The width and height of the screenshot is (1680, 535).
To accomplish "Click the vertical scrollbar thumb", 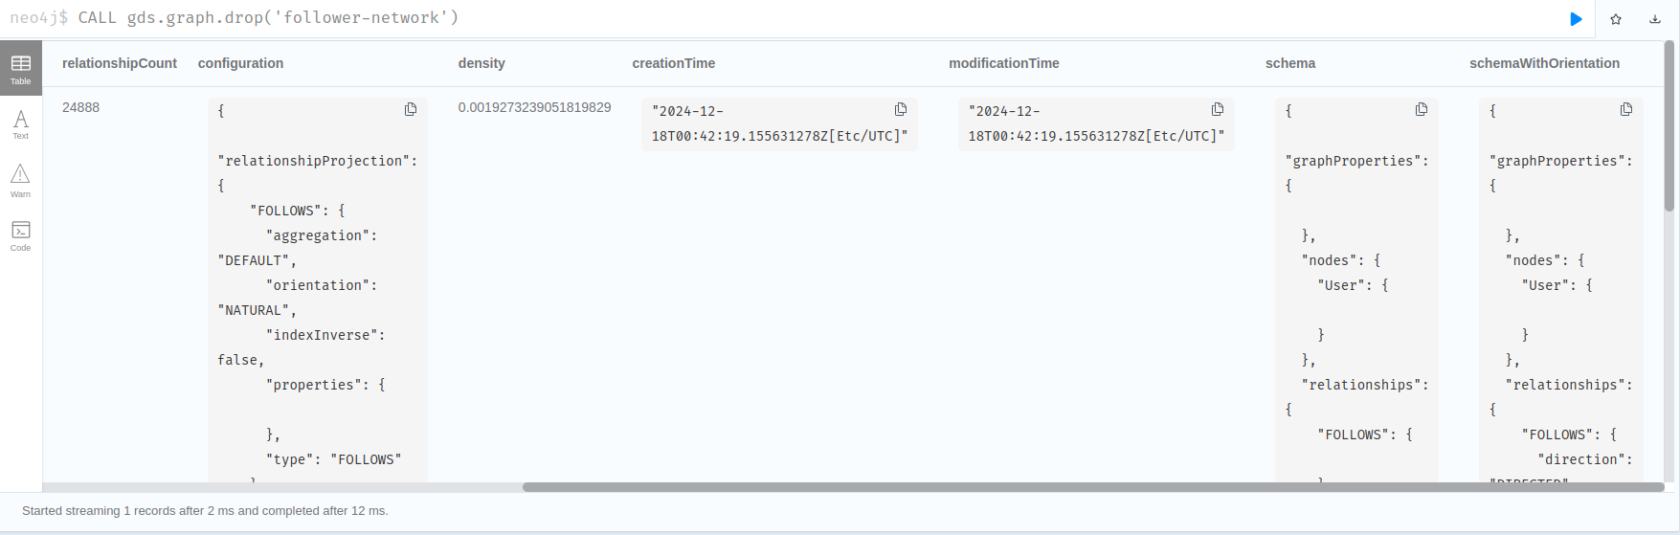I will pos(1669,125).
